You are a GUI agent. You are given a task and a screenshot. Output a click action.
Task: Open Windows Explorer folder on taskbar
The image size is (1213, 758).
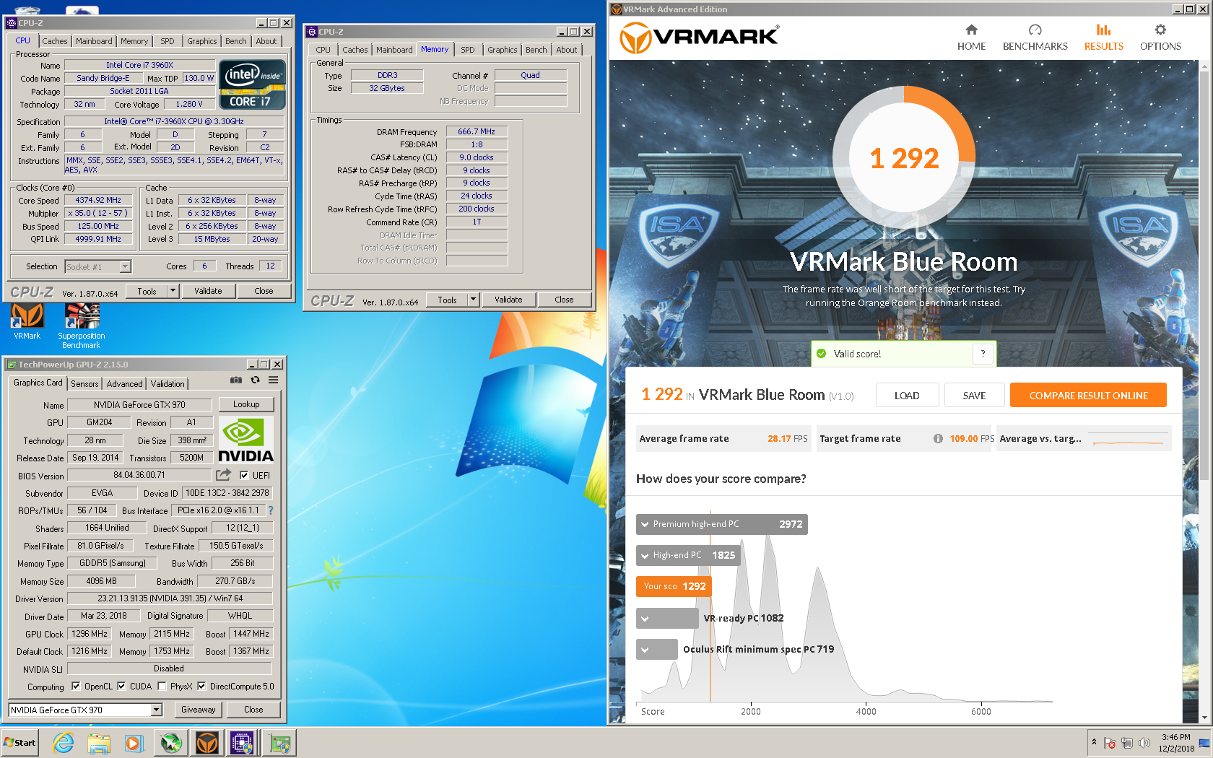pyautogui.click(x=99, y=743)
